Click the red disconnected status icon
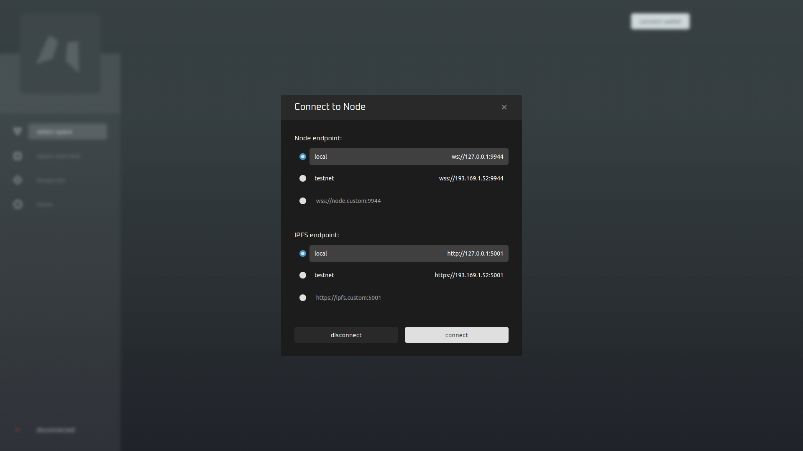The height and width of the screenshot is (451, 803). [18, 430]
